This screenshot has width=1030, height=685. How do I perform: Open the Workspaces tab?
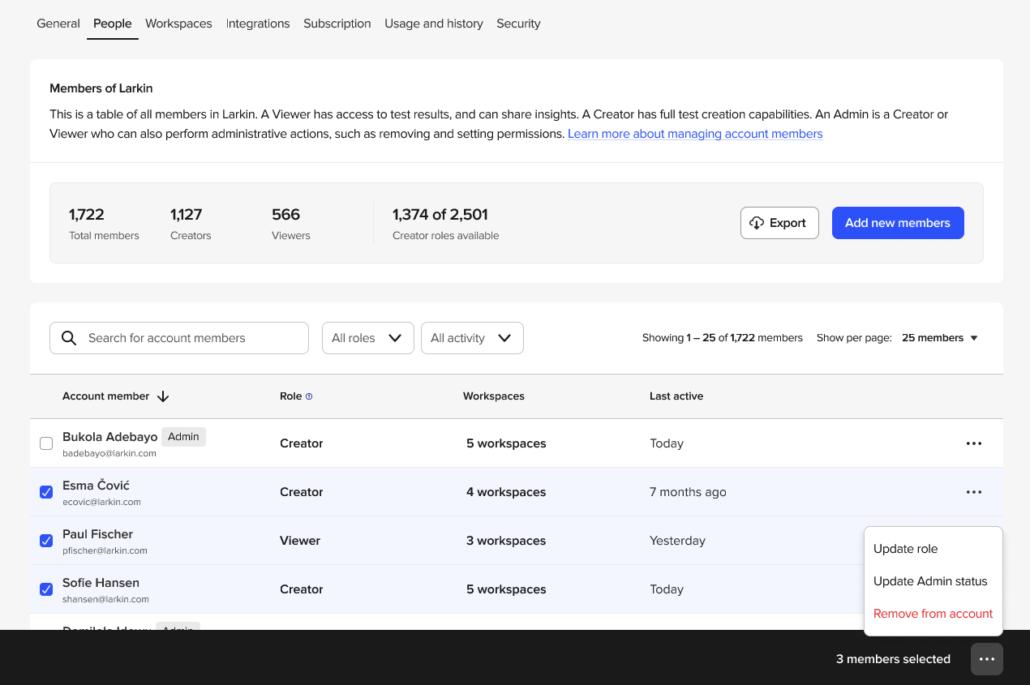click(178, 24)
